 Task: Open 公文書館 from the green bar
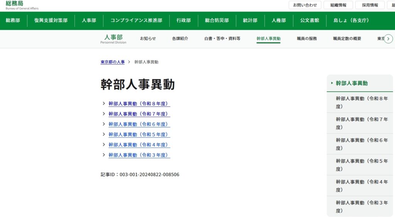(x=310, y=20)
